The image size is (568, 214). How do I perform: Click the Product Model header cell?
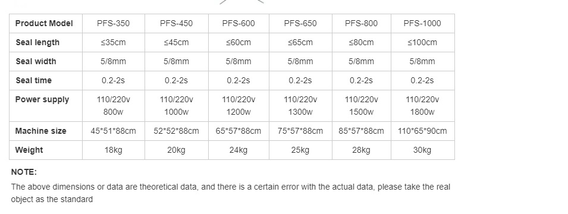click(46, 24)
